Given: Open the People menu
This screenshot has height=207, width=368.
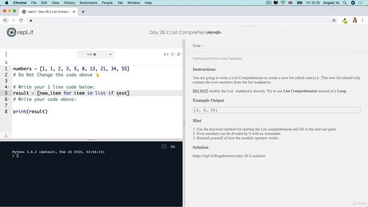Looking at the screenshot, I should click(107, 3).
